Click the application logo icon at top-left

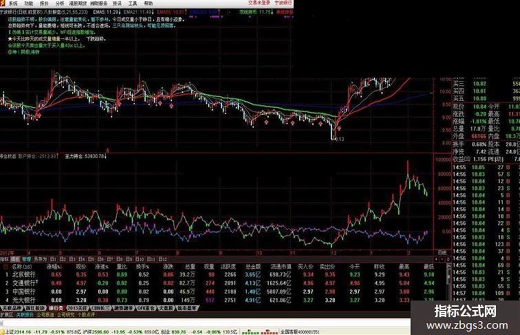coord(3,3)
